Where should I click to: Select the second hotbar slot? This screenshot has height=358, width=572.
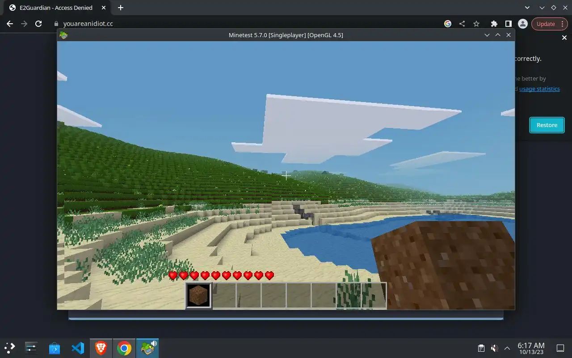tap(223, 295)
